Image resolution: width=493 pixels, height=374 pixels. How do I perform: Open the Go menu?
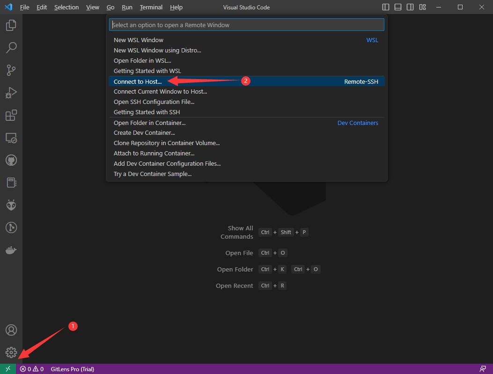tap(110, 7)
